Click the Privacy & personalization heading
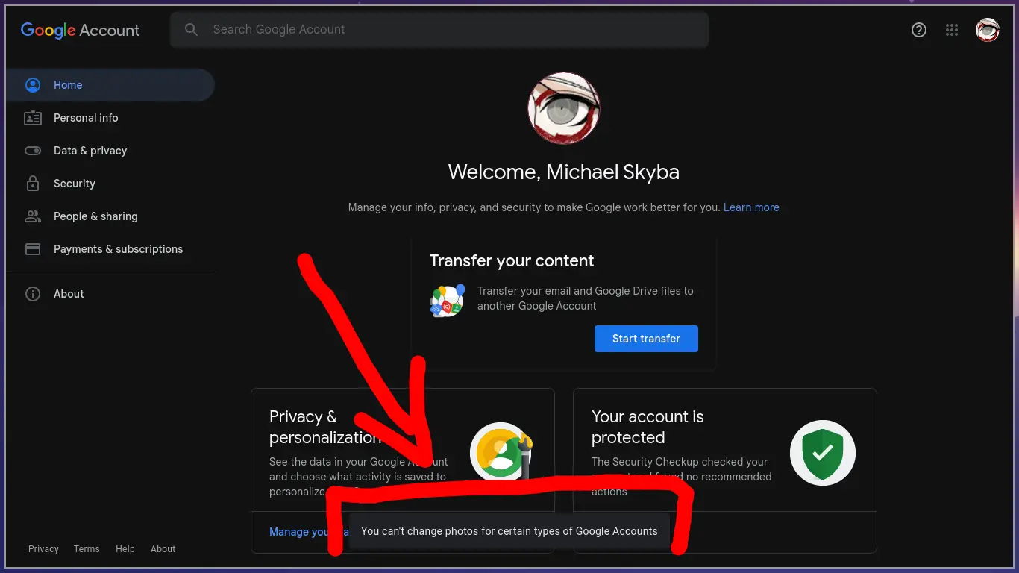 [x=325, y=427]
